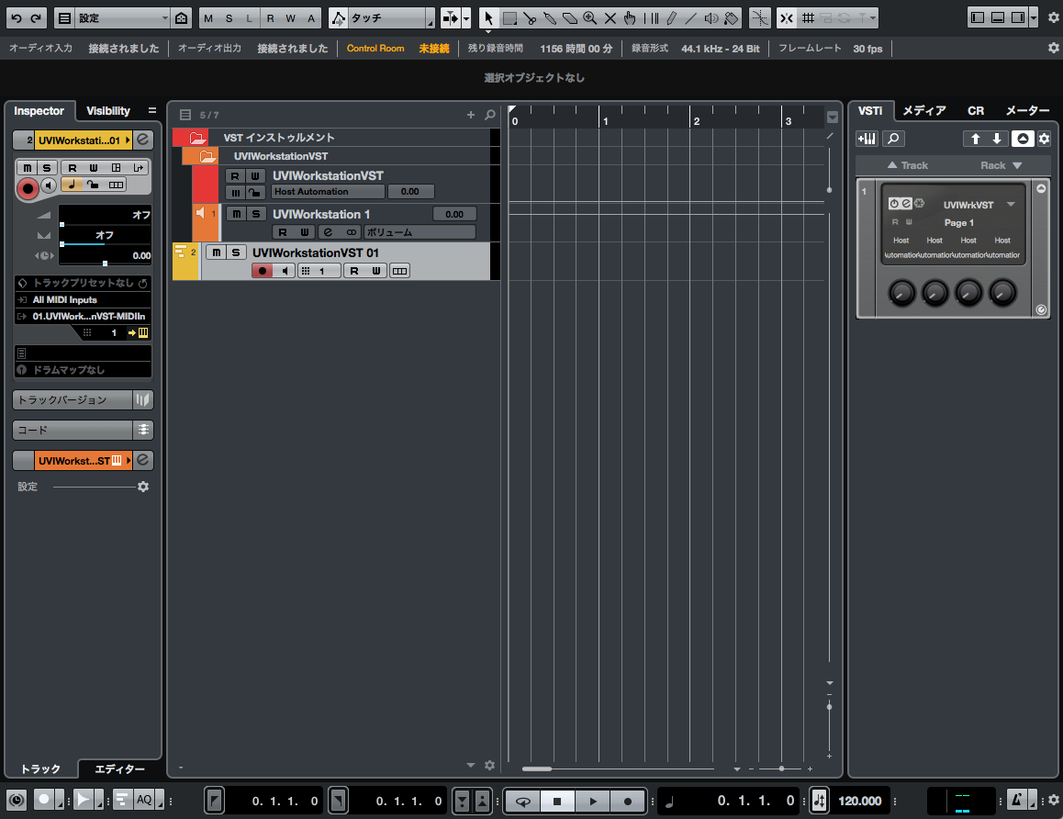Open the status line setup gear
This screenshot has width=1063, height=819.
tap(1053, 48)
